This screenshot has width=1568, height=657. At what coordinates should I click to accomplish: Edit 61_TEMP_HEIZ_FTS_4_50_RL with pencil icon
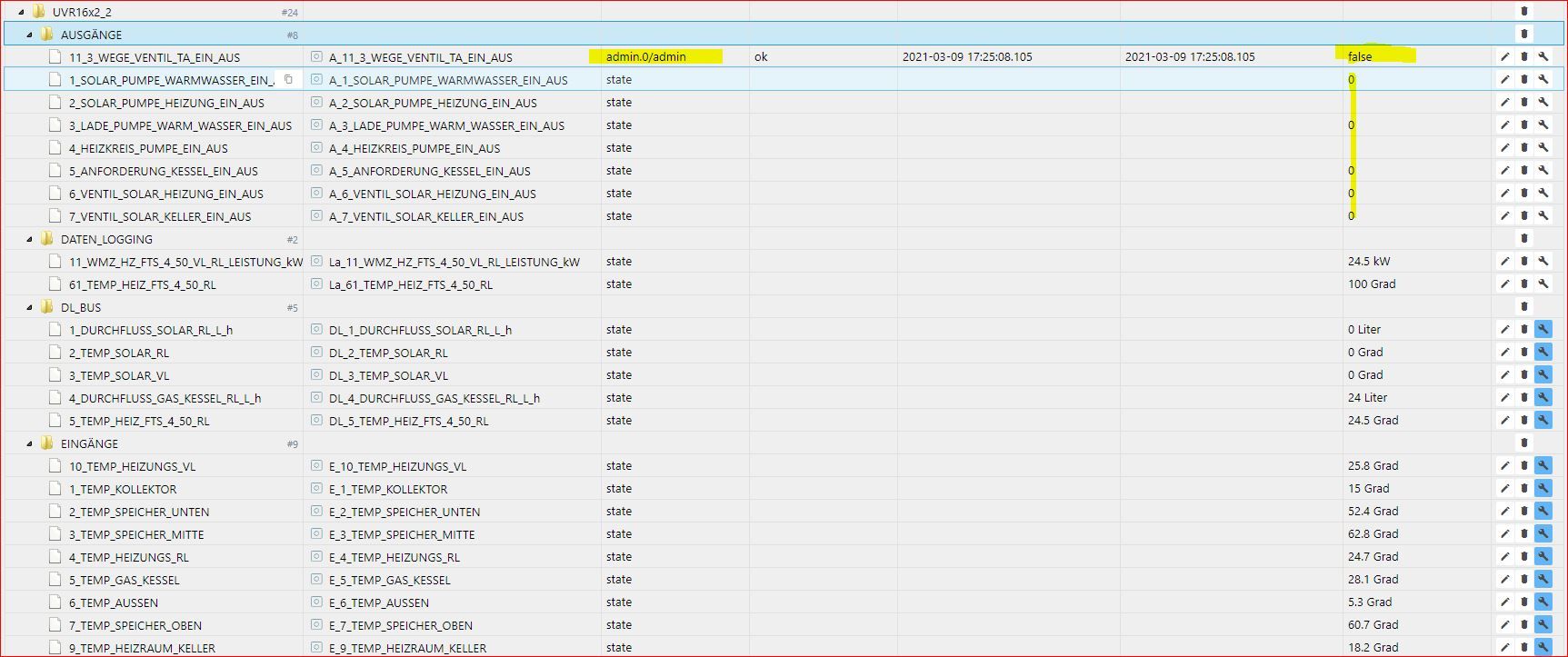pyautogui.click(x=1504, y=284)
